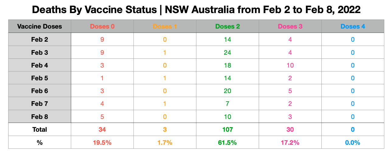Select the Doses 3 column header
The image size is (391, 153).
pos(290,26)
